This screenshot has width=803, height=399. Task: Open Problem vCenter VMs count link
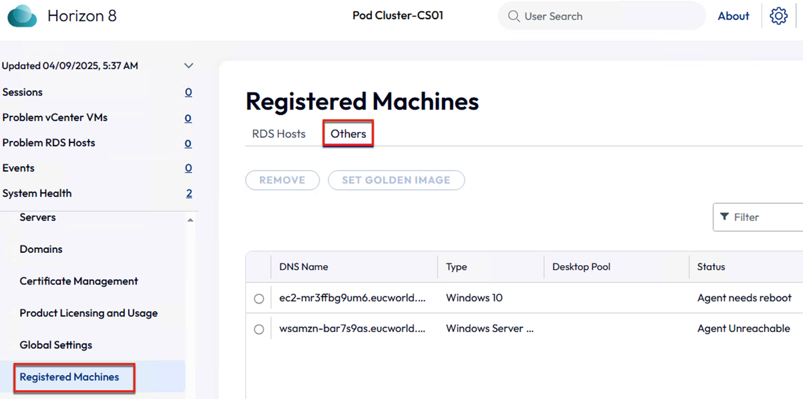tap(188, 118)
